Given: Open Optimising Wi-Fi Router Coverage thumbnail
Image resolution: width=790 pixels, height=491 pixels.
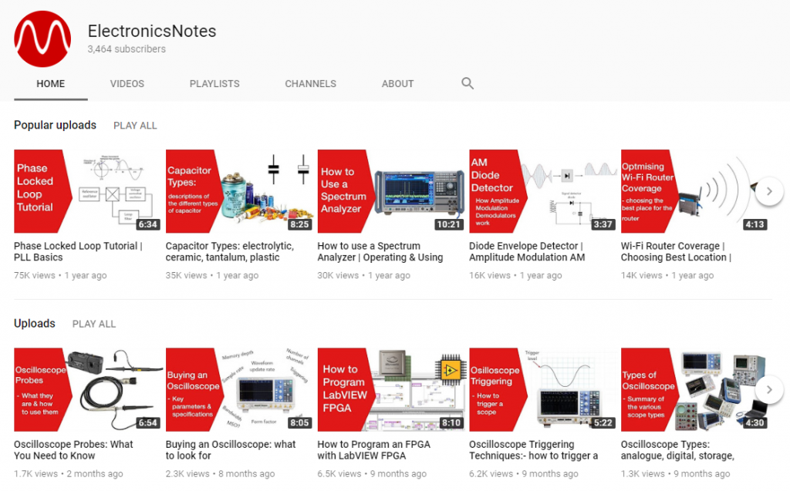Looking at the screenshot, I should (x=694, y=191).
